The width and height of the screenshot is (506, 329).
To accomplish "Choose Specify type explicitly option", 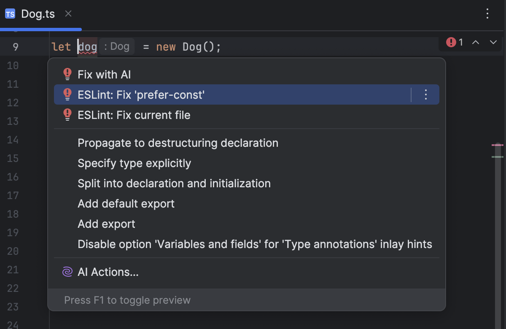I will (134, 163).
